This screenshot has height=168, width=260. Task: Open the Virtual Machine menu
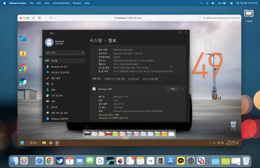pyautogui.click(x=61, y=3)
